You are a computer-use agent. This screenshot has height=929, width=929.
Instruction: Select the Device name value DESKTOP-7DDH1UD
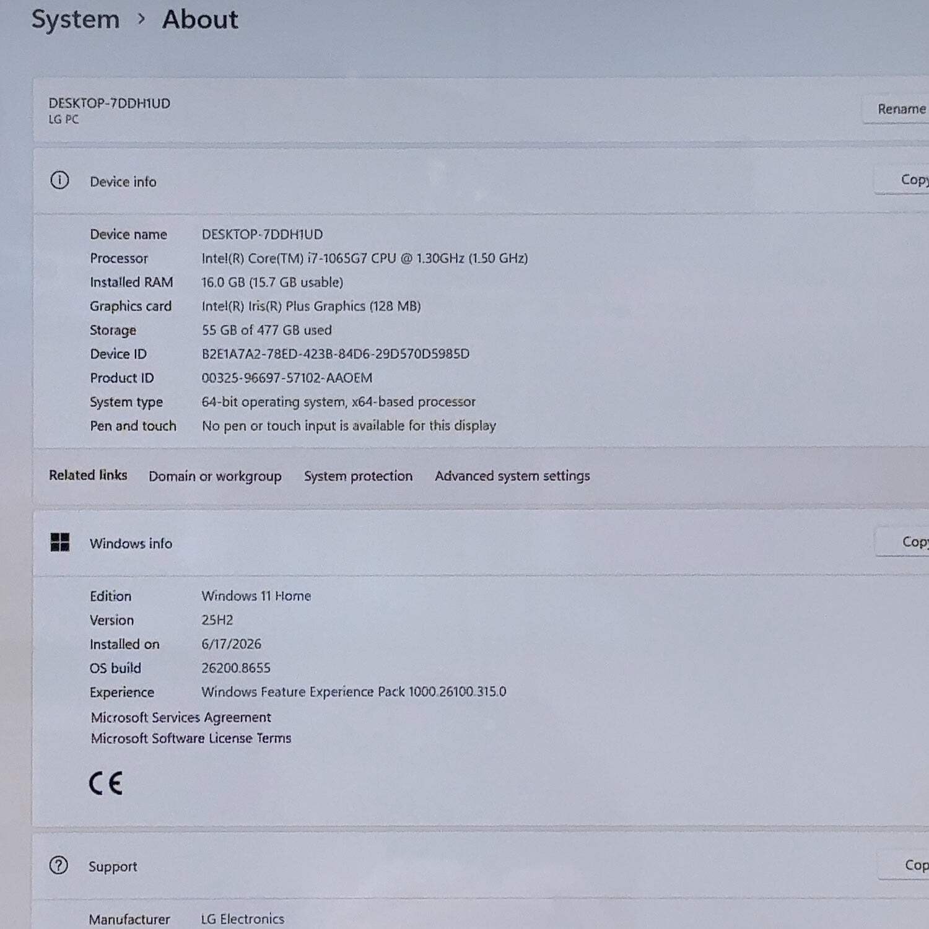(x=262, y=234)
